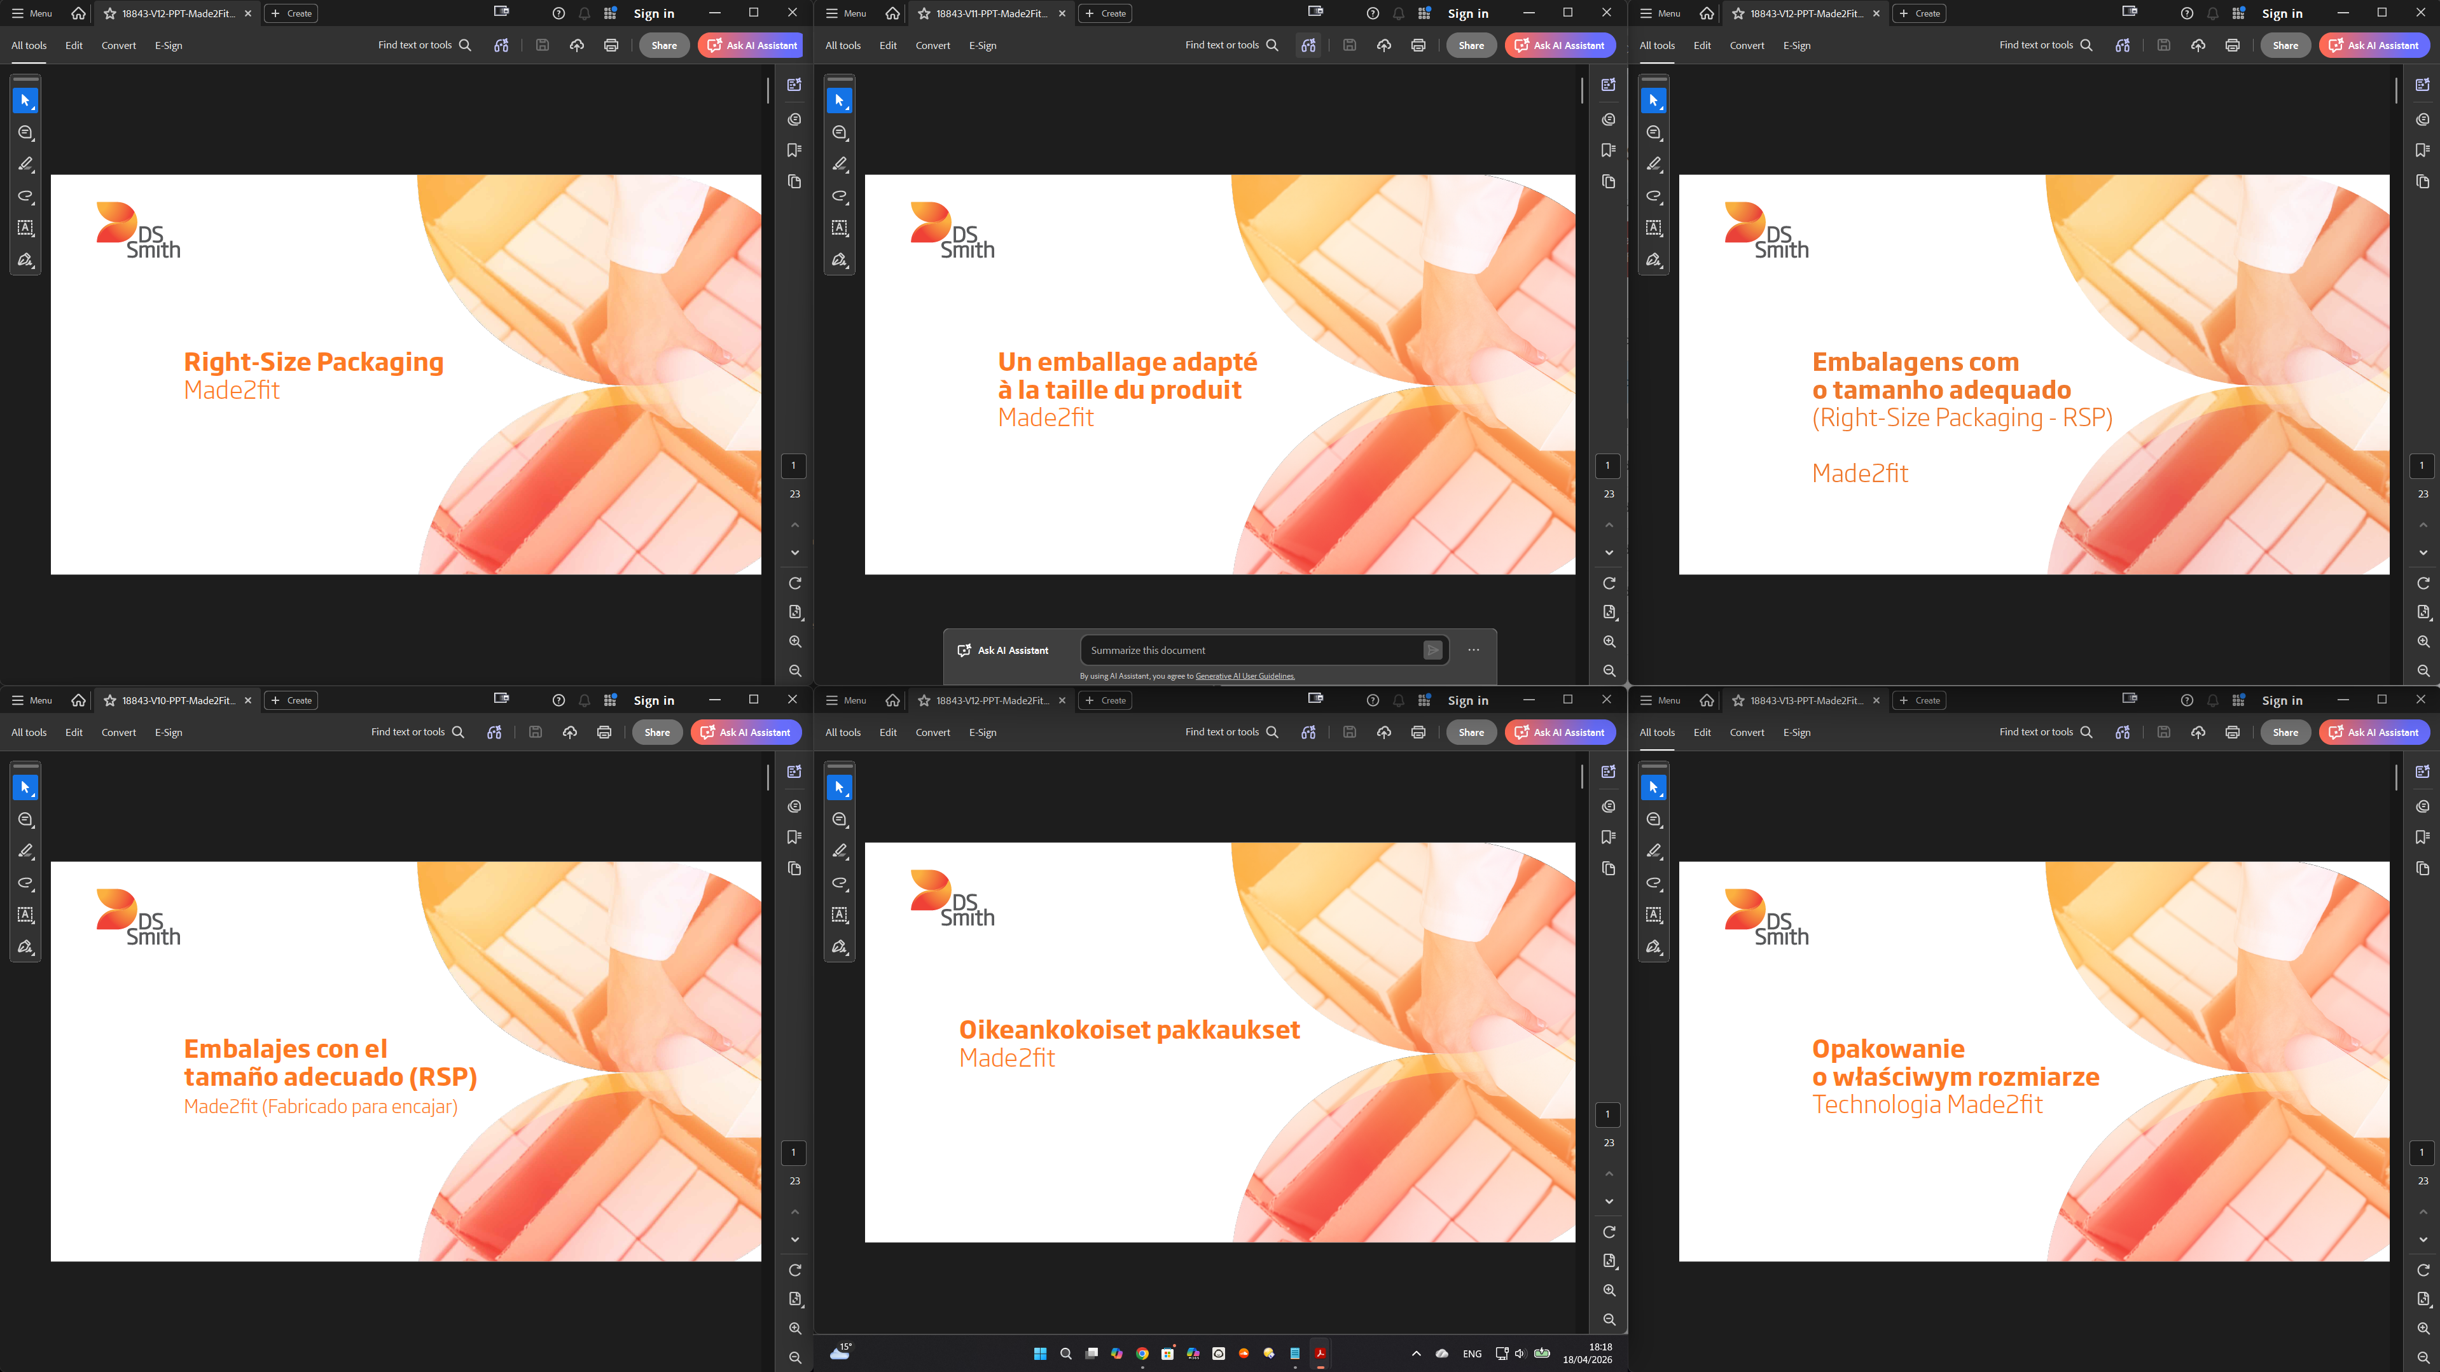Rotate page in the French emballage window
The image size is (2440, 1372).
[1609, 583]
